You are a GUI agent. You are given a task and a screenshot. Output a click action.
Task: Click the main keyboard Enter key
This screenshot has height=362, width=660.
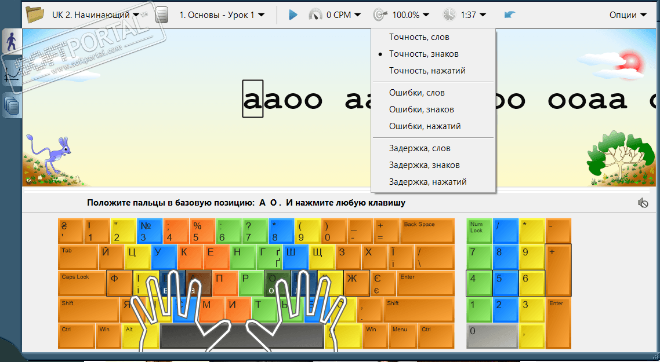[425, 283]
